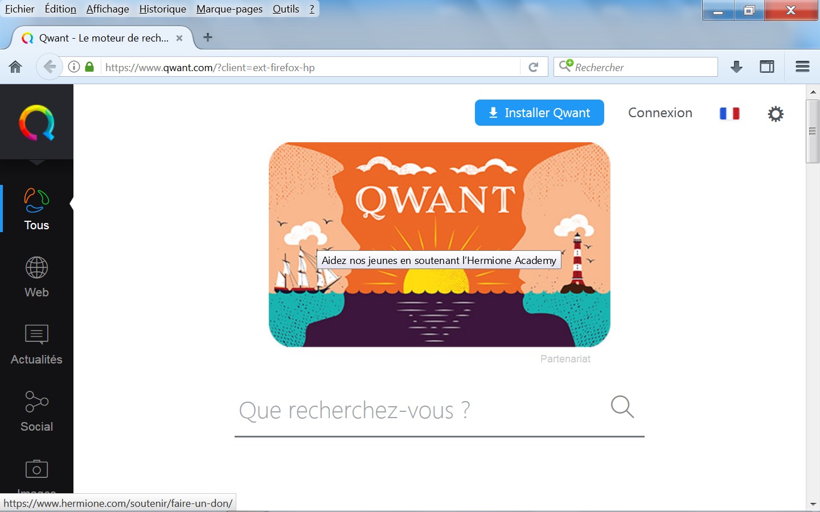Viewport: 820px width, 512px height.
Task: Open the Hermione Academy banner image
Action: [439, 245]
